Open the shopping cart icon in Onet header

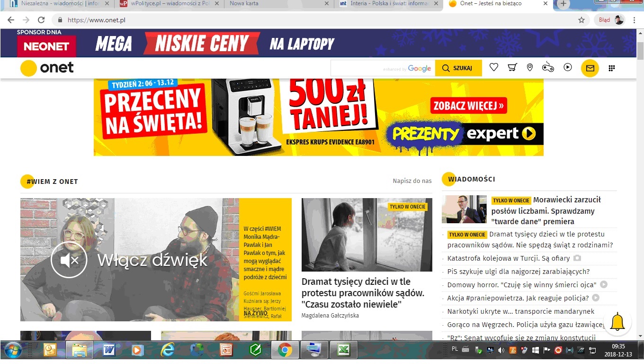tap(512, 68)
